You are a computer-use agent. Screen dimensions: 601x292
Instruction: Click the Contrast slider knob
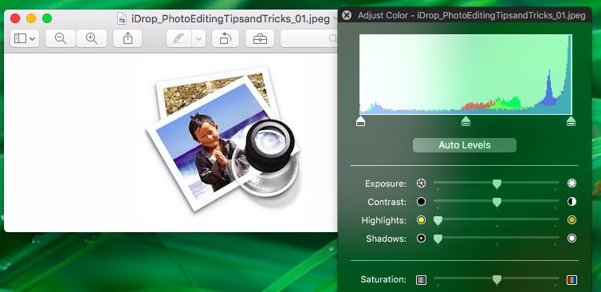click(x=497, y=203)
